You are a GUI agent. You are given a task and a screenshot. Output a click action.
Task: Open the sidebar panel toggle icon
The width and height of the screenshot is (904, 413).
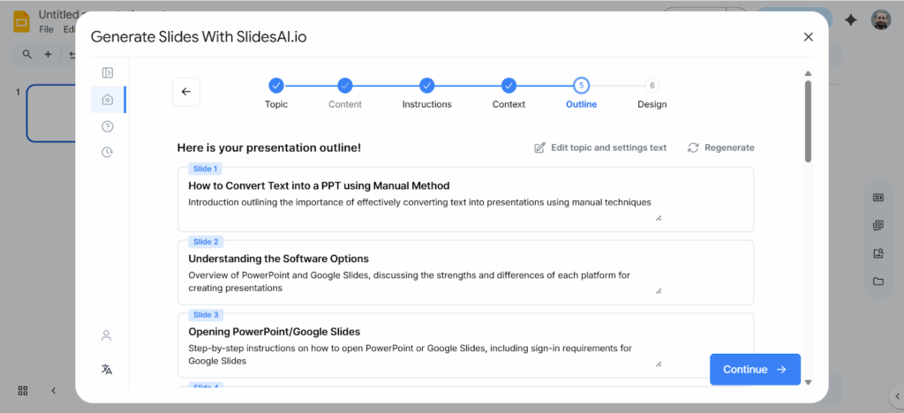pyautogui.click(x=108, y=73)
